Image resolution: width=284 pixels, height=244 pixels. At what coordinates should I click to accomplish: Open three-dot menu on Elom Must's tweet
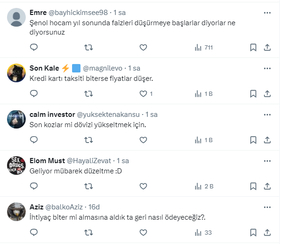click(267, 161)
